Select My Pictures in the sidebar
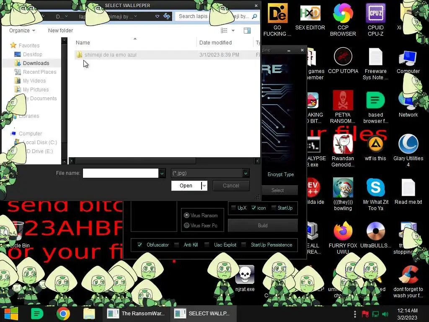Screen dimensions: 429x322 point(36,90)
